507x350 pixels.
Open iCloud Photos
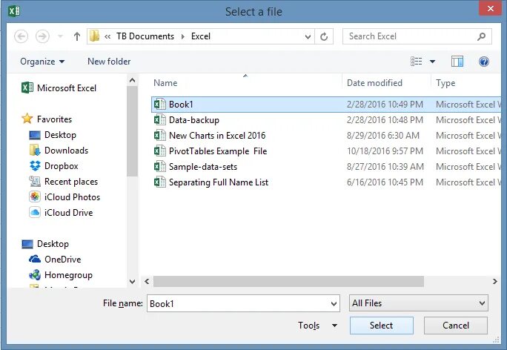pyautogui.click(x=64, y=197)
